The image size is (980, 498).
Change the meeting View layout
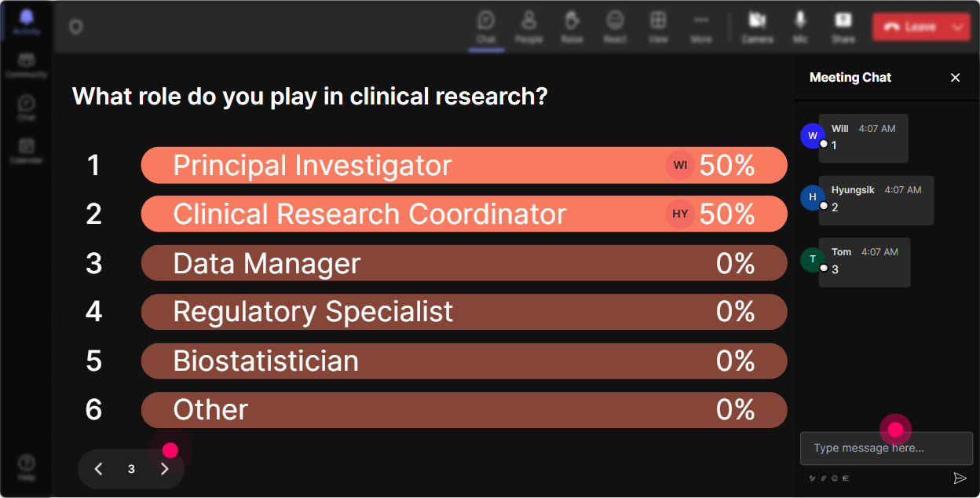click(x=658, y=27)
